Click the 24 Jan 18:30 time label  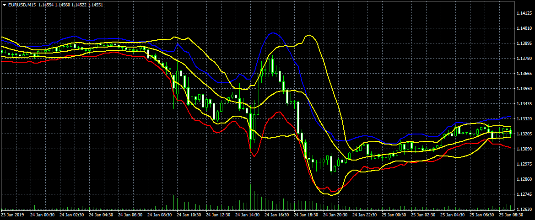tap(306, 215)
